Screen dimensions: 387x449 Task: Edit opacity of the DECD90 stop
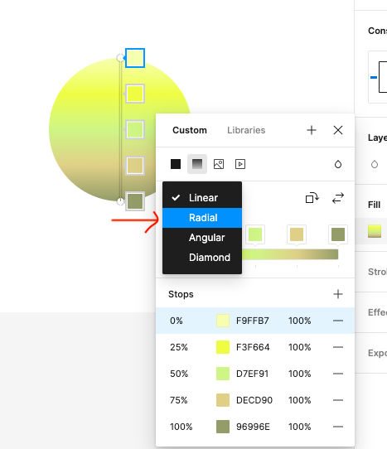pos(300,400)
